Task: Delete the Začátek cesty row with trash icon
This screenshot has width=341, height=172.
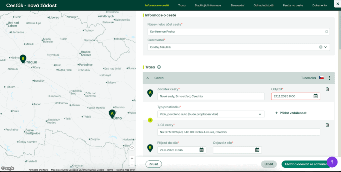Action: pyautogui.click(x=327, y=89)
